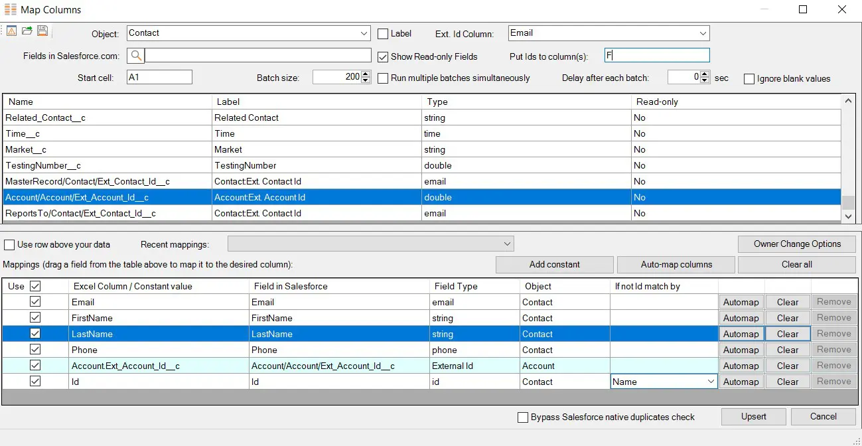
Task: Click Clear for the FirstName row
Action: (788, 318)
